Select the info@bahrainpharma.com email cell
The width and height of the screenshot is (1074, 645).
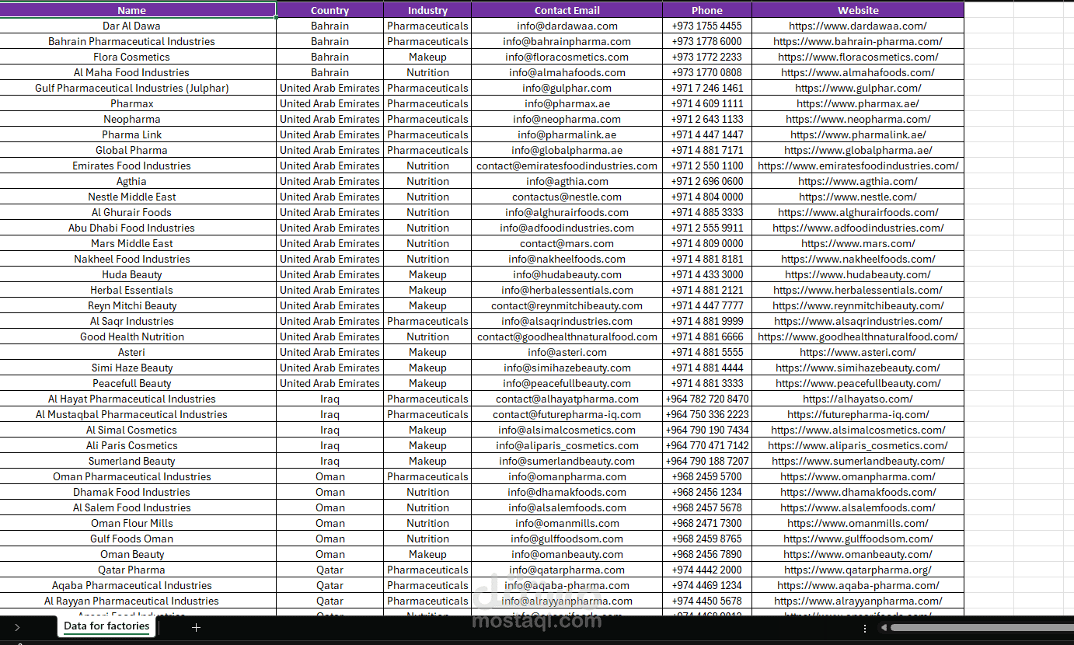567,41
